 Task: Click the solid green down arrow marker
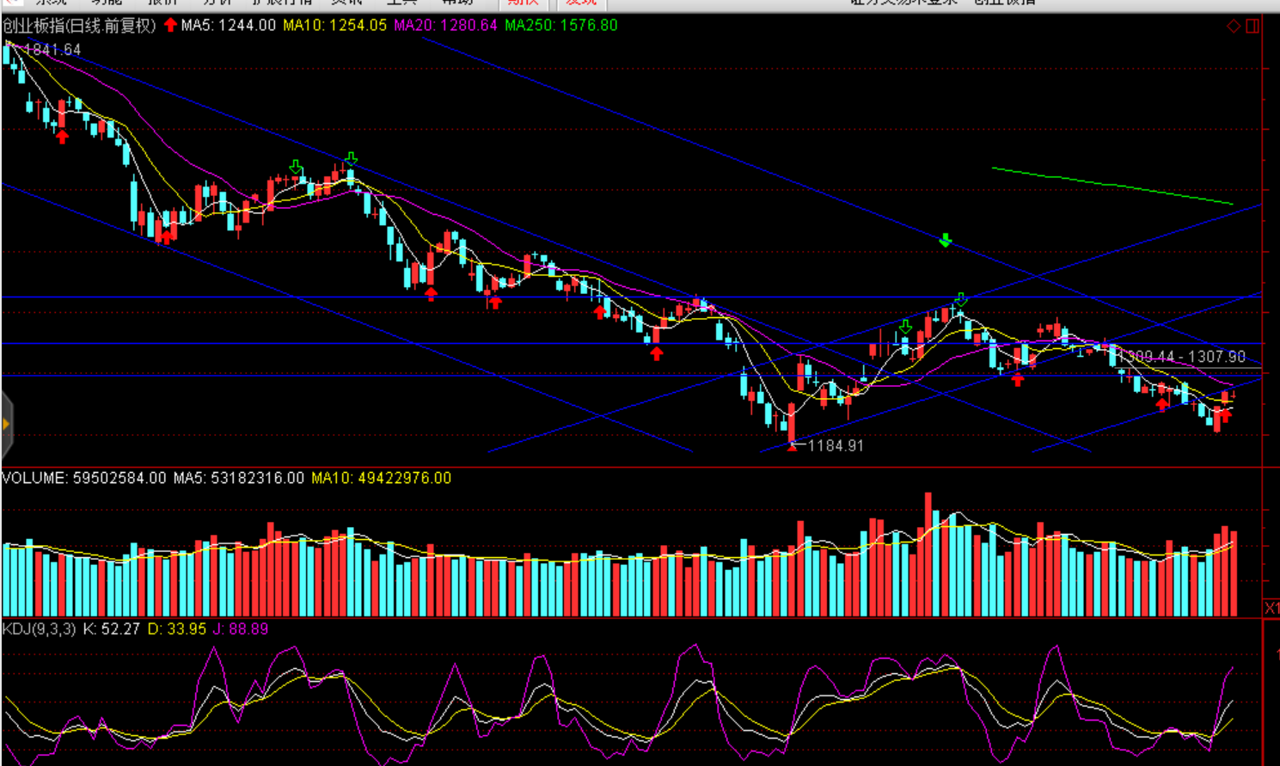(x=946, y=241)
